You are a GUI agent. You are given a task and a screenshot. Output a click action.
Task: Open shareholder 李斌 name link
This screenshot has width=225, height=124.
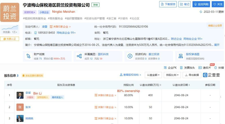(x=28, y=93)
